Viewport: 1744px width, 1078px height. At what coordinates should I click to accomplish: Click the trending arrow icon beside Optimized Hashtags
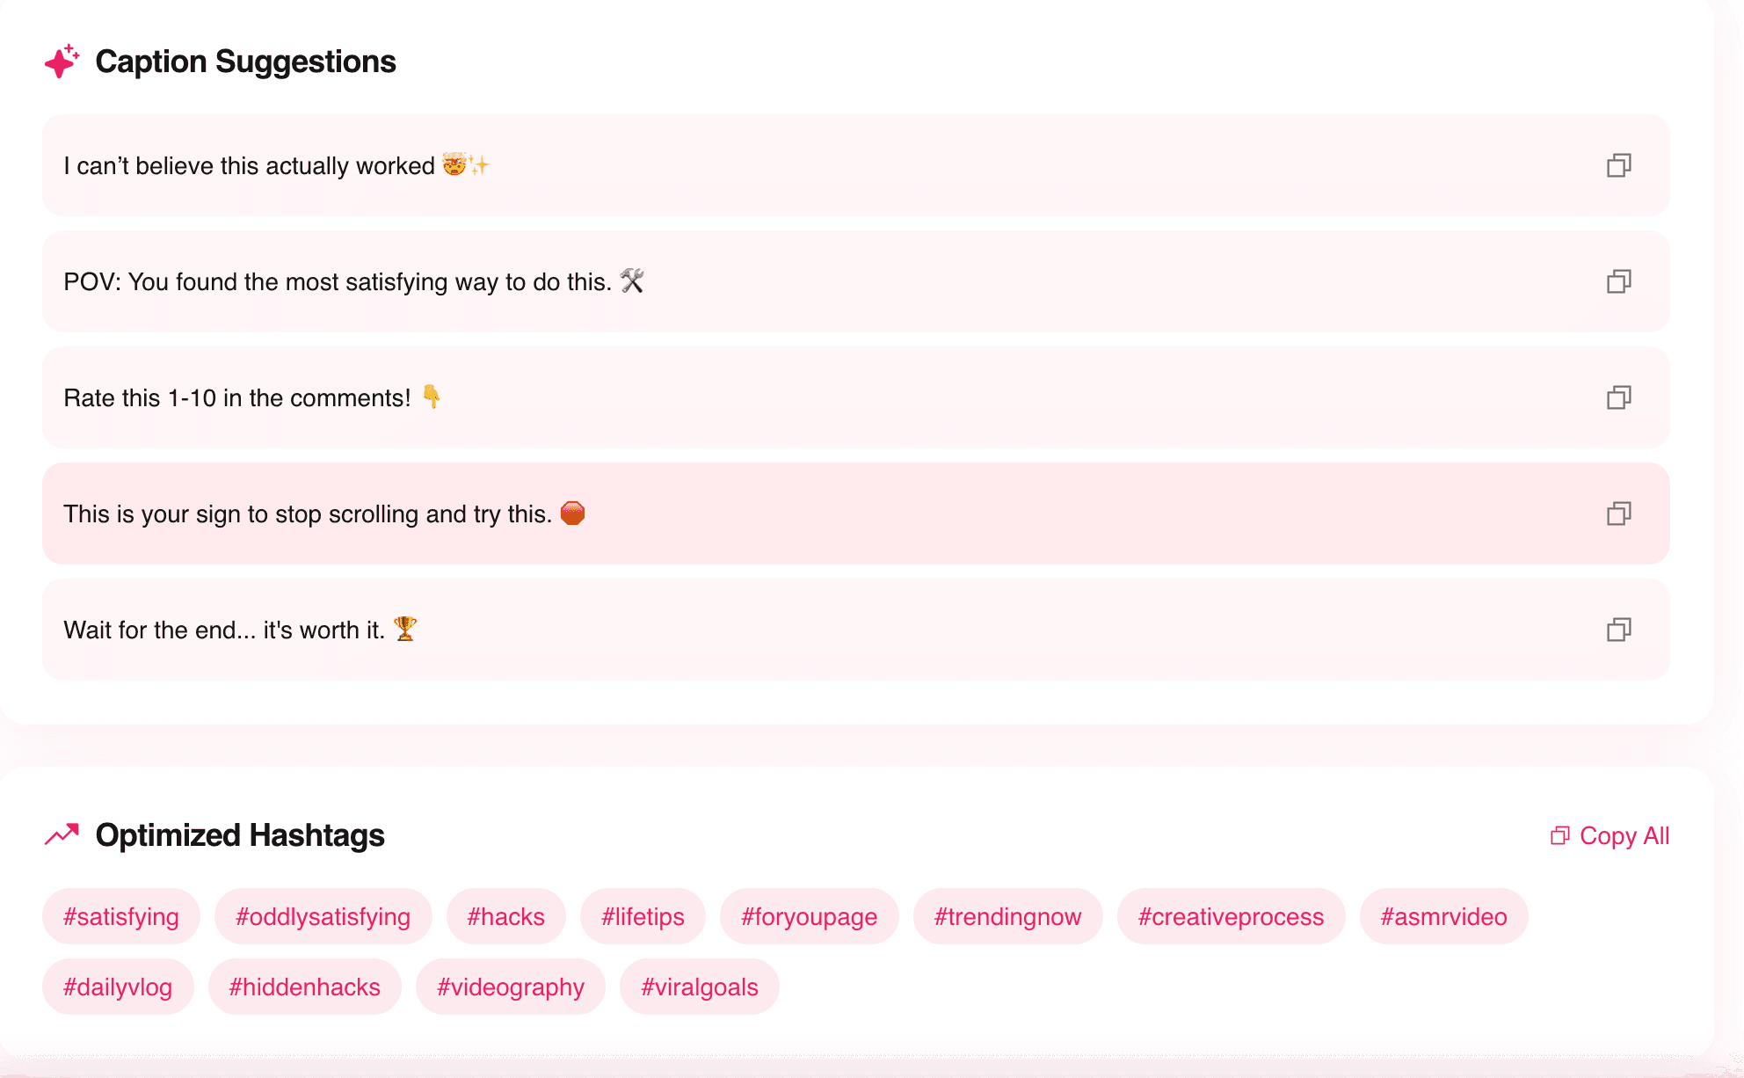click(x=62, y=834)
